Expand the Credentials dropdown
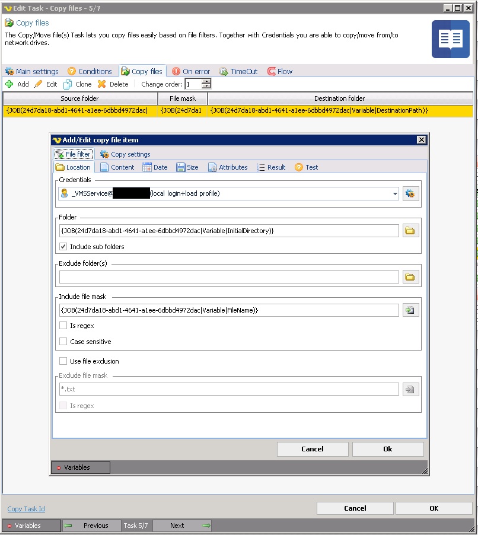This screenshot has width=478, height=535. coord(395,193)
